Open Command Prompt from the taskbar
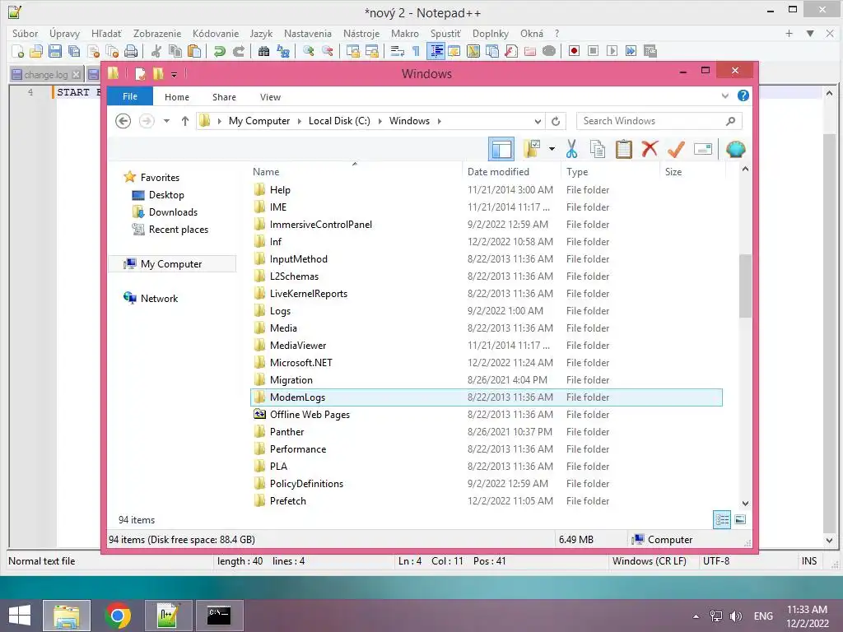 [x=219, y=616]
